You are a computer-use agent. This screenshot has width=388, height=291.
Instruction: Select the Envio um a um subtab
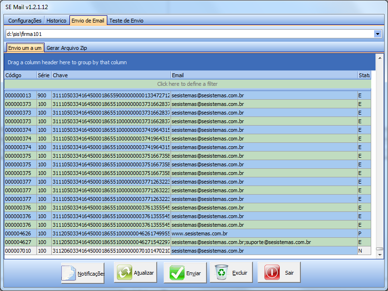click(x=25, y=48)
